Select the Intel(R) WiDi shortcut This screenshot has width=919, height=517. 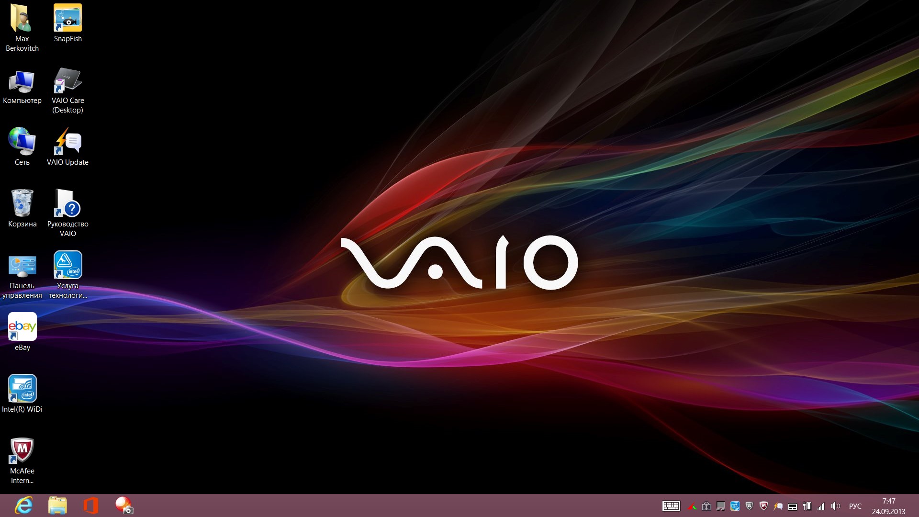22,390
